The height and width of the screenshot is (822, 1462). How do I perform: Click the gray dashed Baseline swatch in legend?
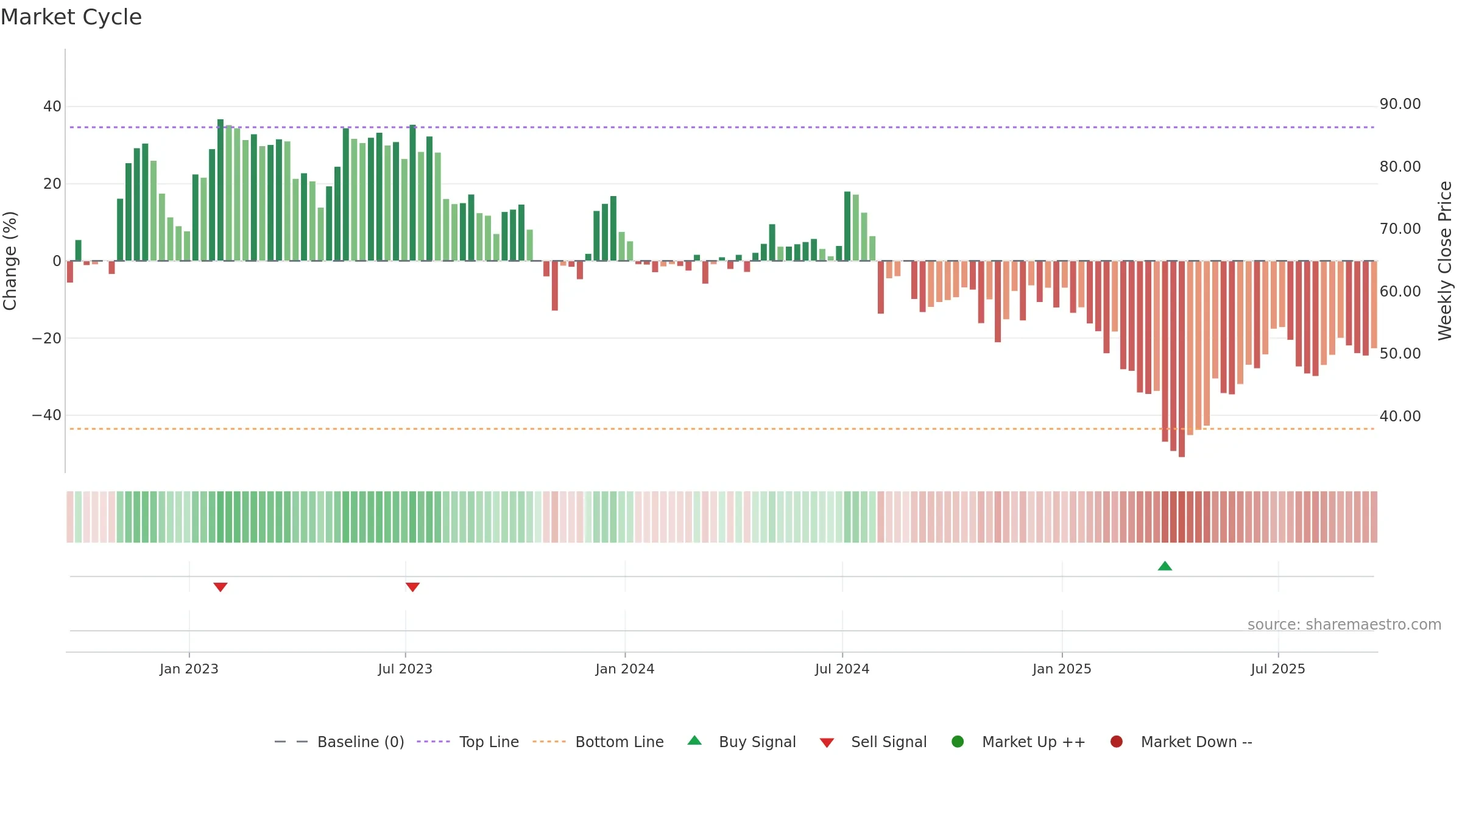pyautogui.click(x=291, y=742)
